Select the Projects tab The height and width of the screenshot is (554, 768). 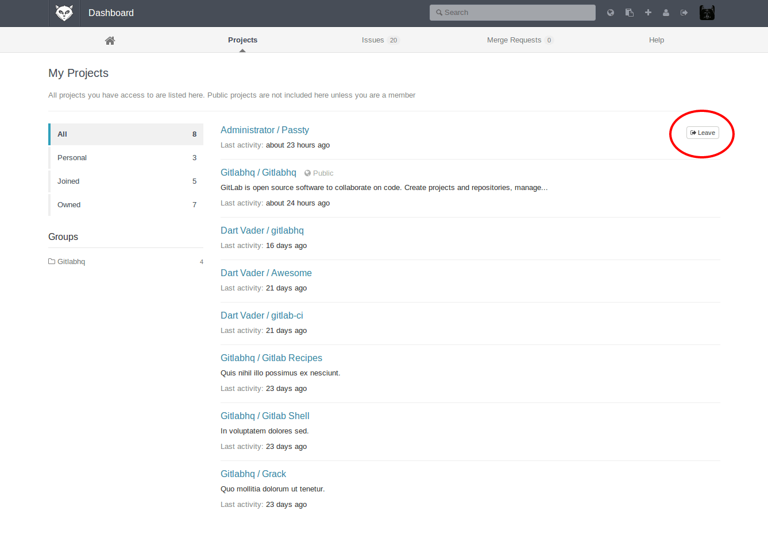pos(242,40)
